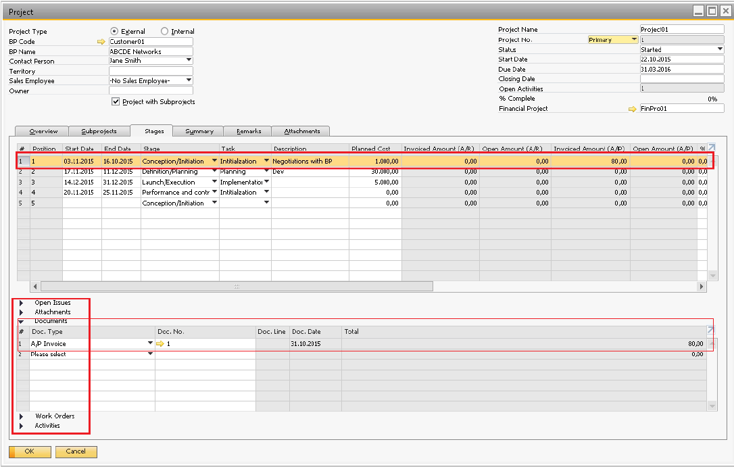
Task: Click the Stages grid horizontal scrollbar right arrow
Action: [x=701, y=286]
